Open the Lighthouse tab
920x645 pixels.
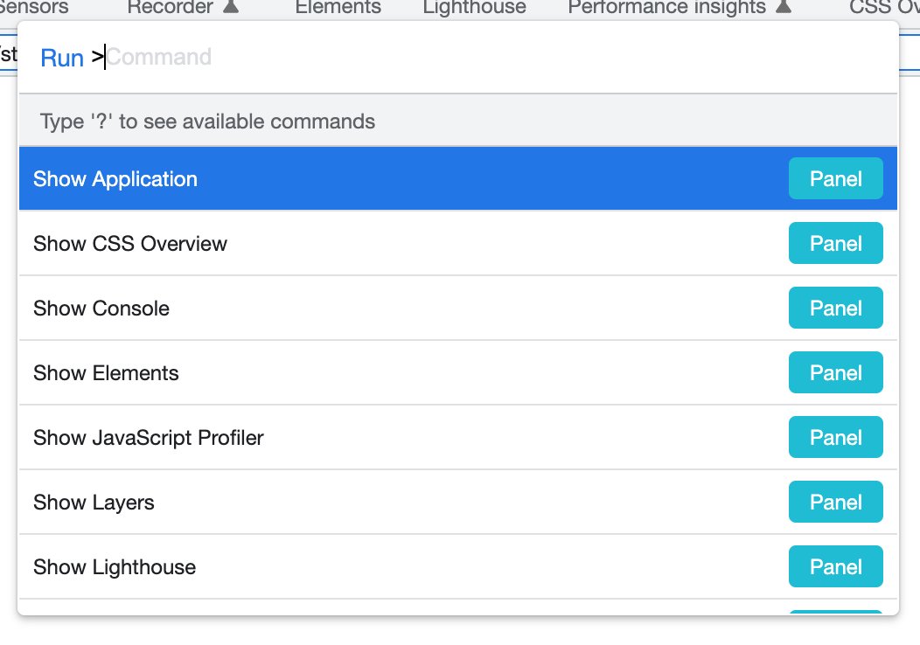click(x=474, y=7)
